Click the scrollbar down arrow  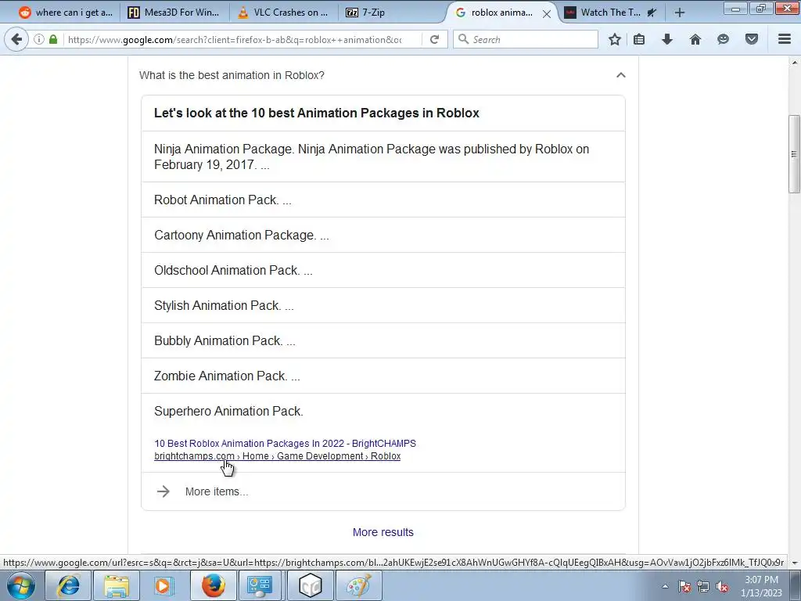pos(794,562)
